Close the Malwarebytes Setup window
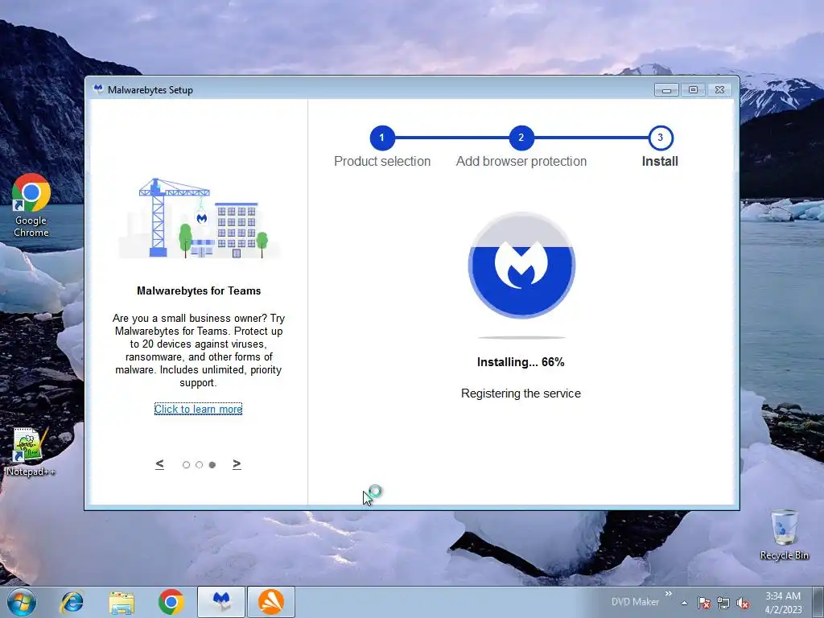 pos(720,90)
